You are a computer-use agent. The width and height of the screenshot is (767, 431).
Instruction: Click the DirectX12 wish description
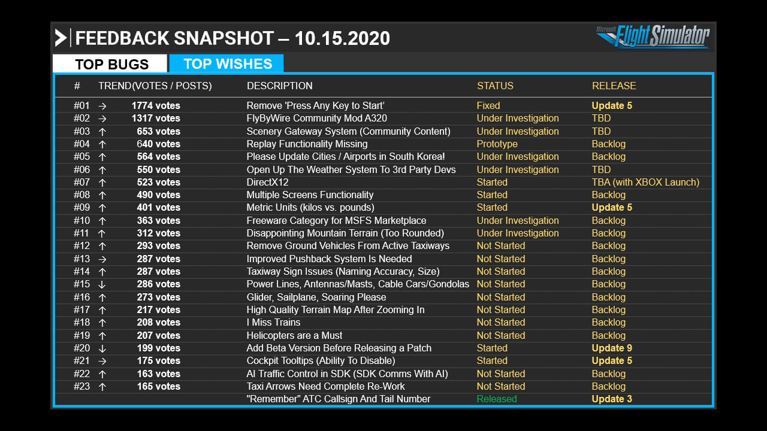(267, 182)
